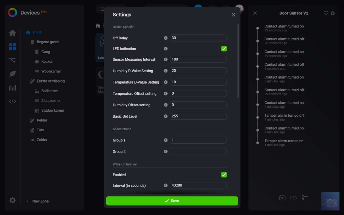This screenshot has height=215, width=344.
Task: Click the Save button
Action: (172, 201)
